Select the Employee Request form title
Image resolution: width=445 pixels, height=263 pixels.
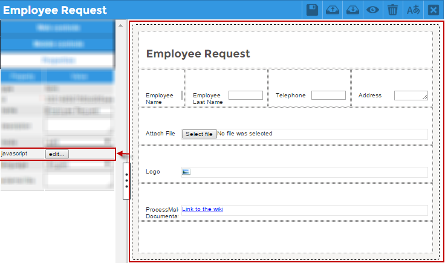(198, 54)
